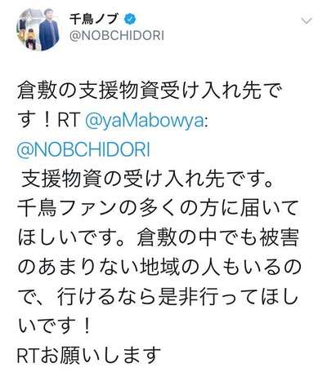The height and width of the screenshot is (372, 327).
Task: Open the 千鳥ノブ display name
Action: point(94,19)
